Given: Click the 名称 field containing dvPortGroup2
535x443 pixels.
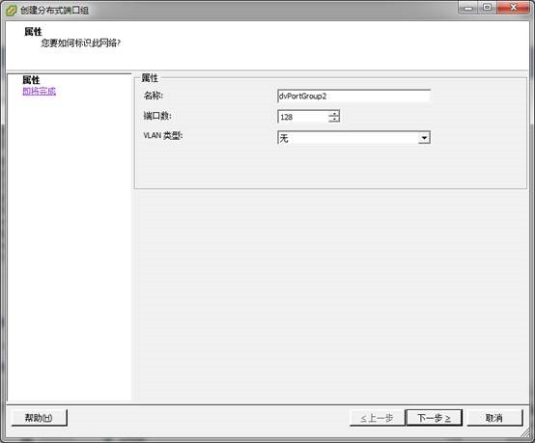Looking at the screenshot, I should (353, 97).
